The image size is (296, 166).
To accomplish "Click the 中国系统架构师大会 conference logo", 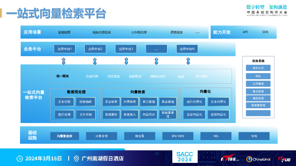I will (267, 11).
